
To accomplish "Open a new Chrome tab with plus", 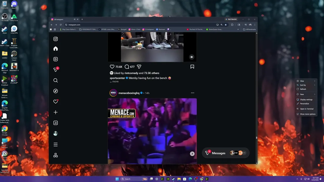I will (82, 19).
